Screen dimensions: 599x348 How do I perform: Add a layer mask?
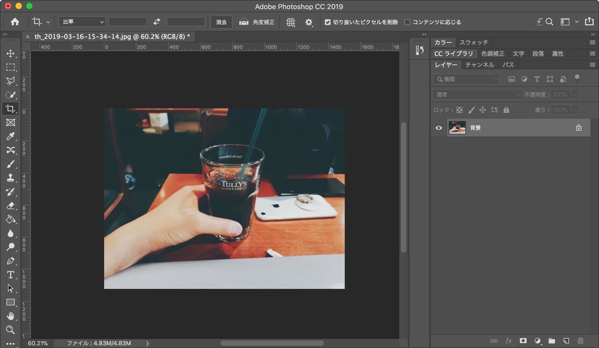pos(523,341)
